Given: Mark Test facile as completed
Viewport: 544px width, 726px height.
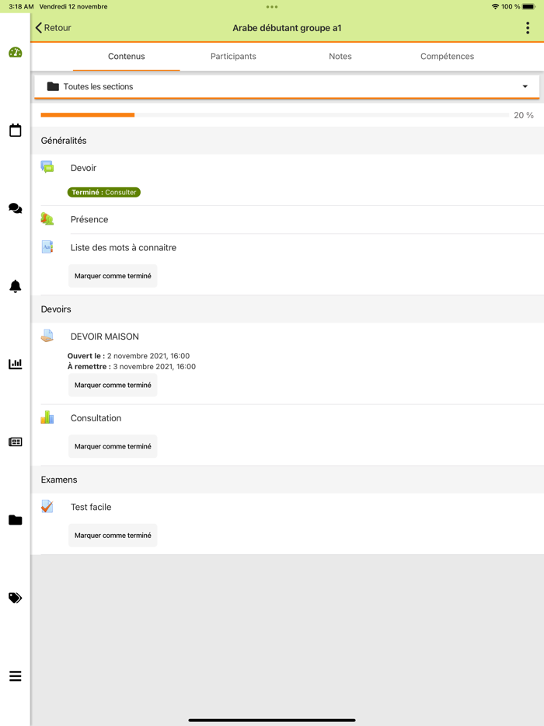Looking at the screenshot, I should [x=113, y=536].
